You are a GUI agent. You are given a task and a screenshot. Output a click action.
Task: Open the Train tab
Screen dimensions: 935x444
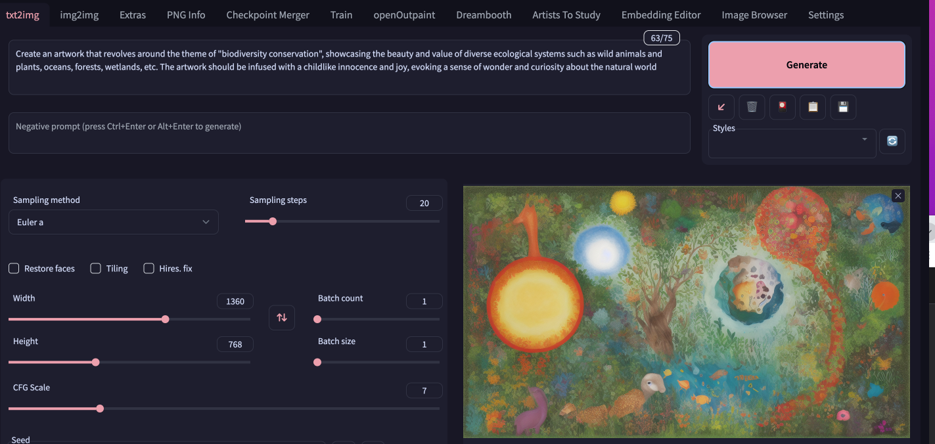(x=341, y=14)
